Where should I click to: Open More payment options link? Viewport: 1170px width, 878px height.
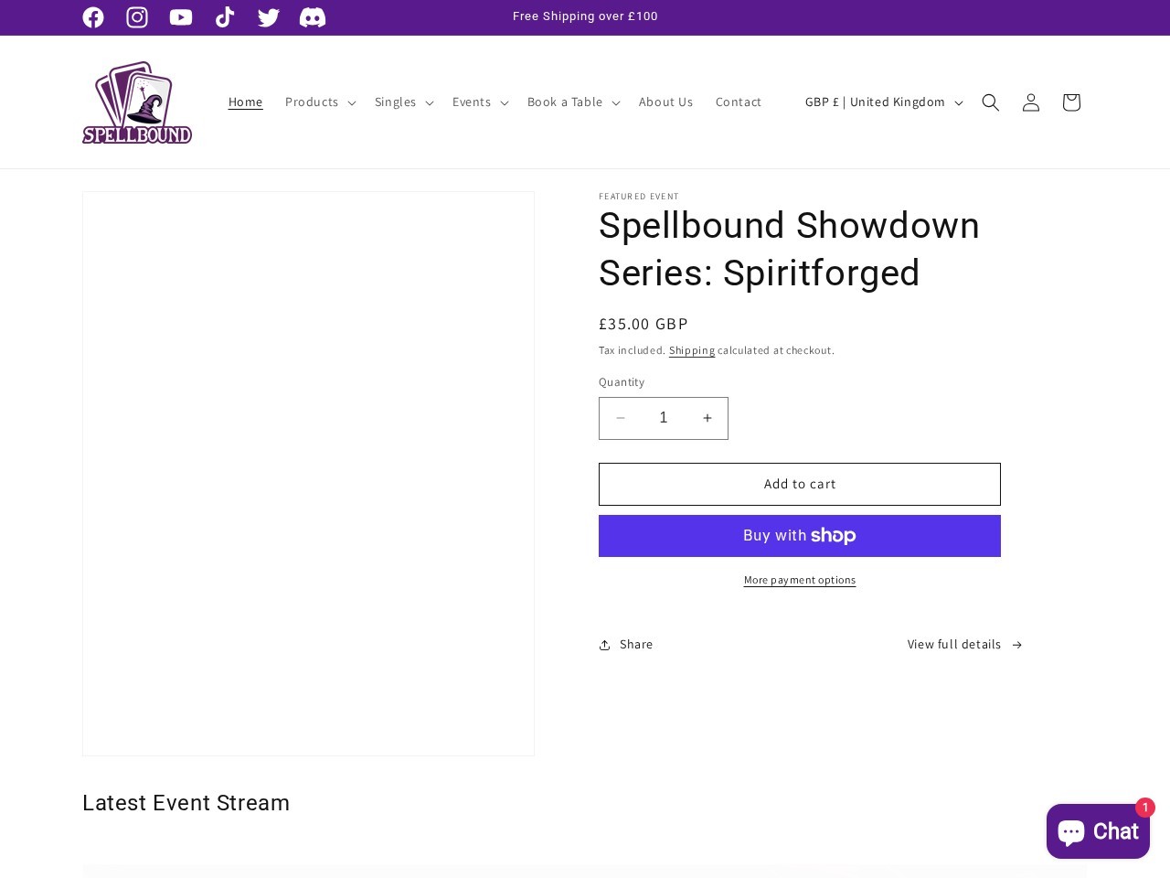coord(800,580)
